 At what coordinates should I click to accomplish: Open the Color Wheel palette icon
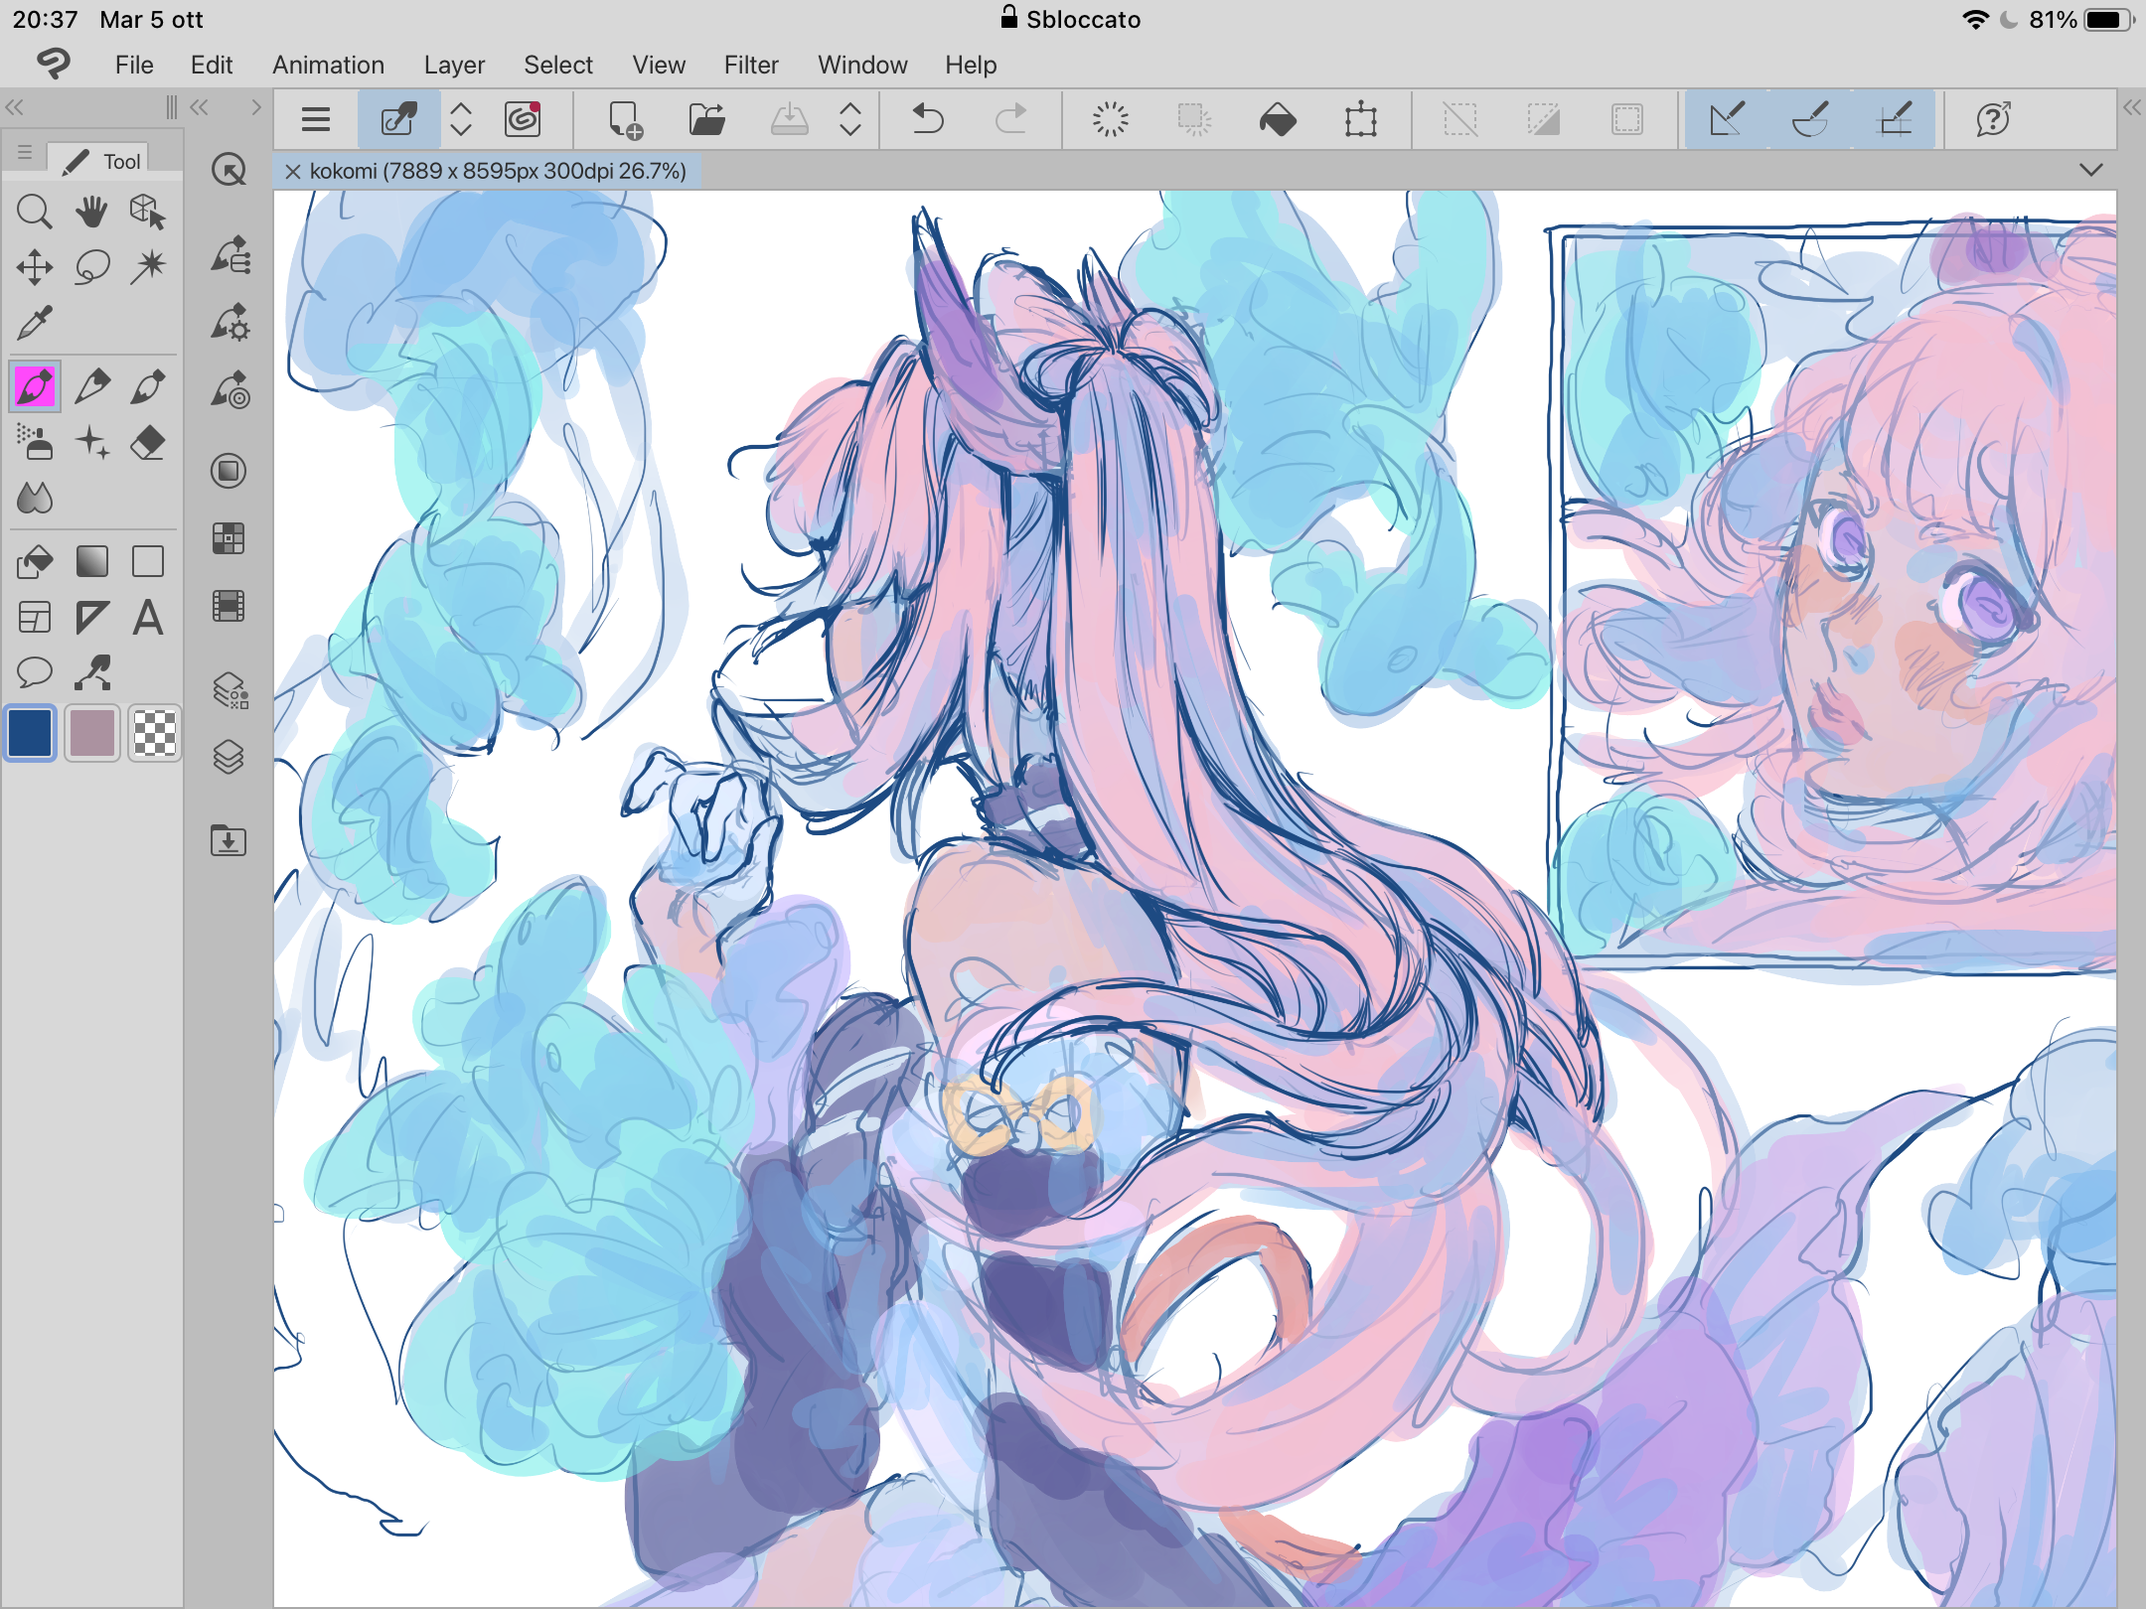click(230, 471)
